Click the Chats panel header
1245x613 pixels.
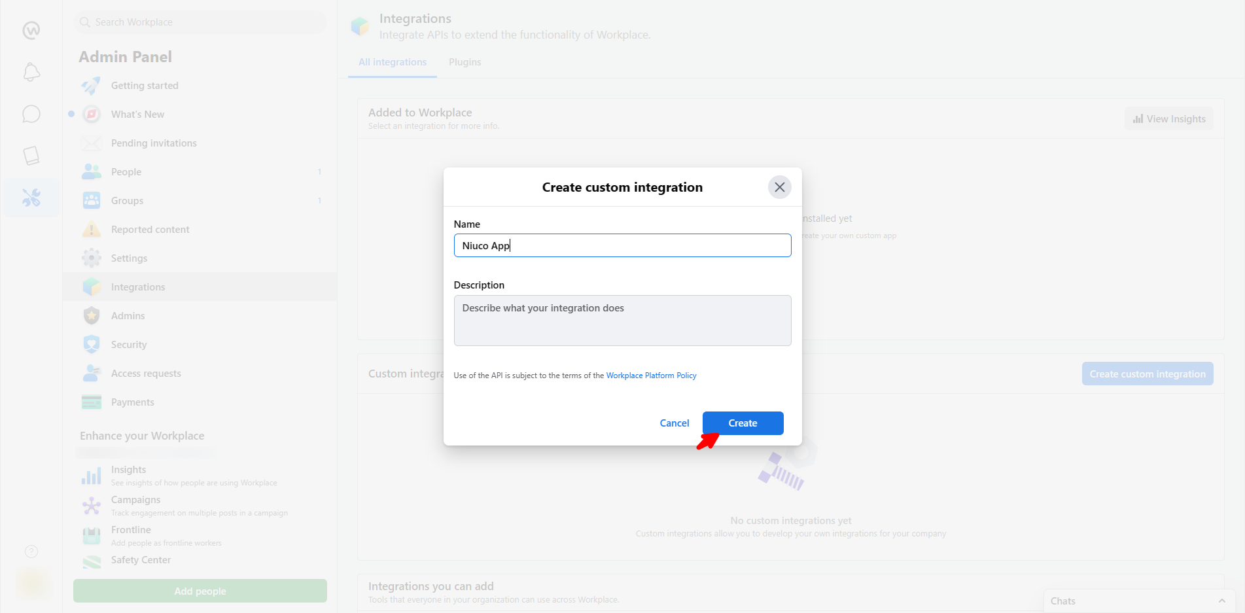click(x=1138, y=601)
